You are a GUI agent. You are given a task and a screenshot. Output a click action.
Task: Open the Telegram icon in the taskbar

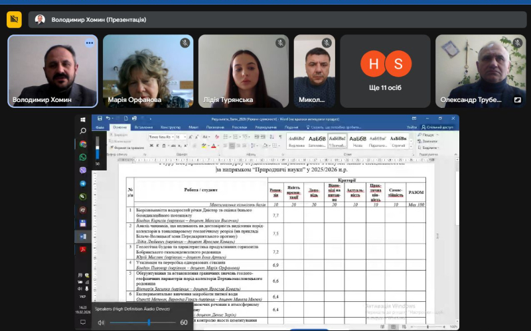[x=83, y=184]
